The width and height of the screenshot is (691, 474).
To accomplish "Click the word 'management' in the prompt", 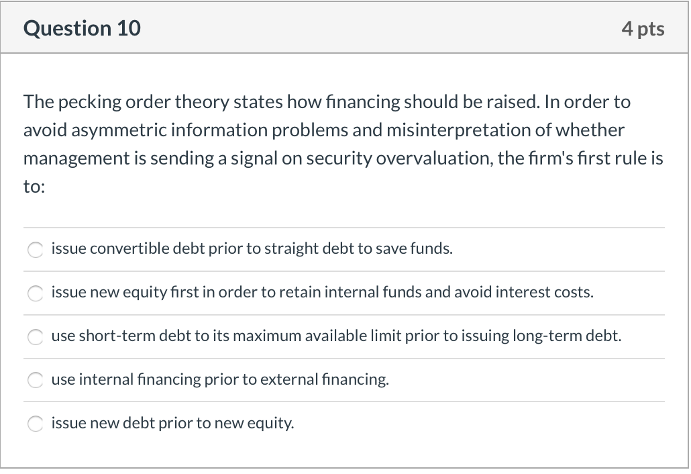I will pos(76,158).
